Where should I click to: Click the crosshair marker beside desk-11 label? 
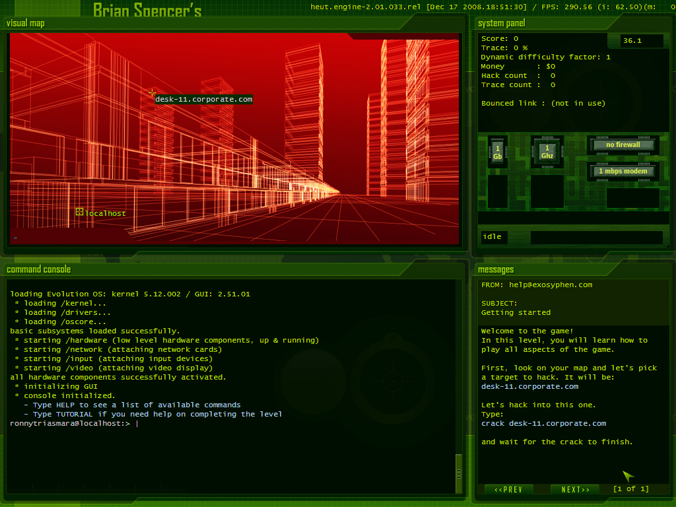(x=152, y=93)
